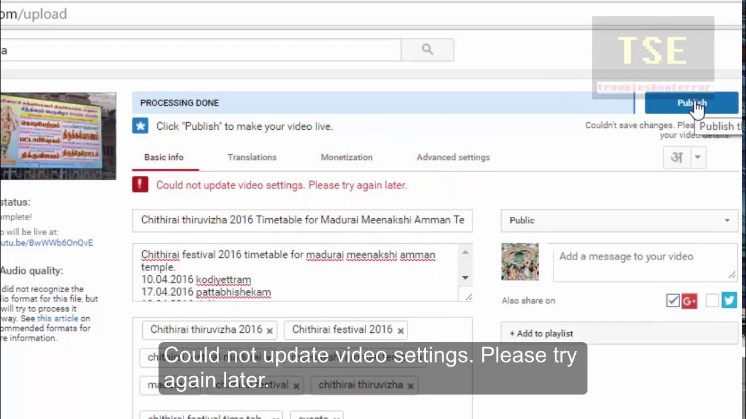Click the PROCESSING DONE progress bar

383,103
